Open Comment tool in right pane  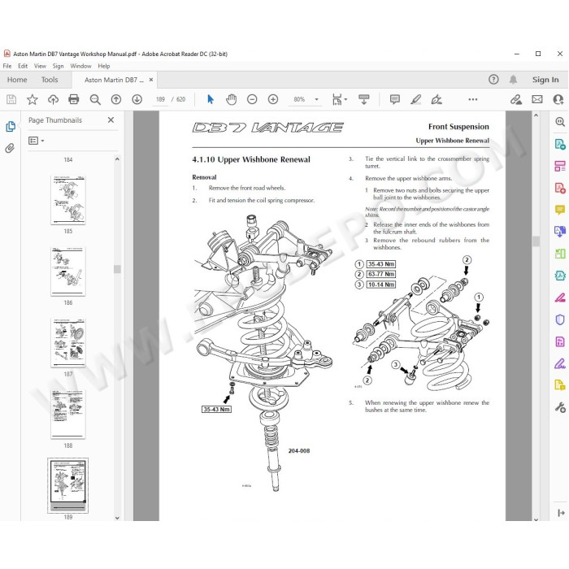click(560, 210)
